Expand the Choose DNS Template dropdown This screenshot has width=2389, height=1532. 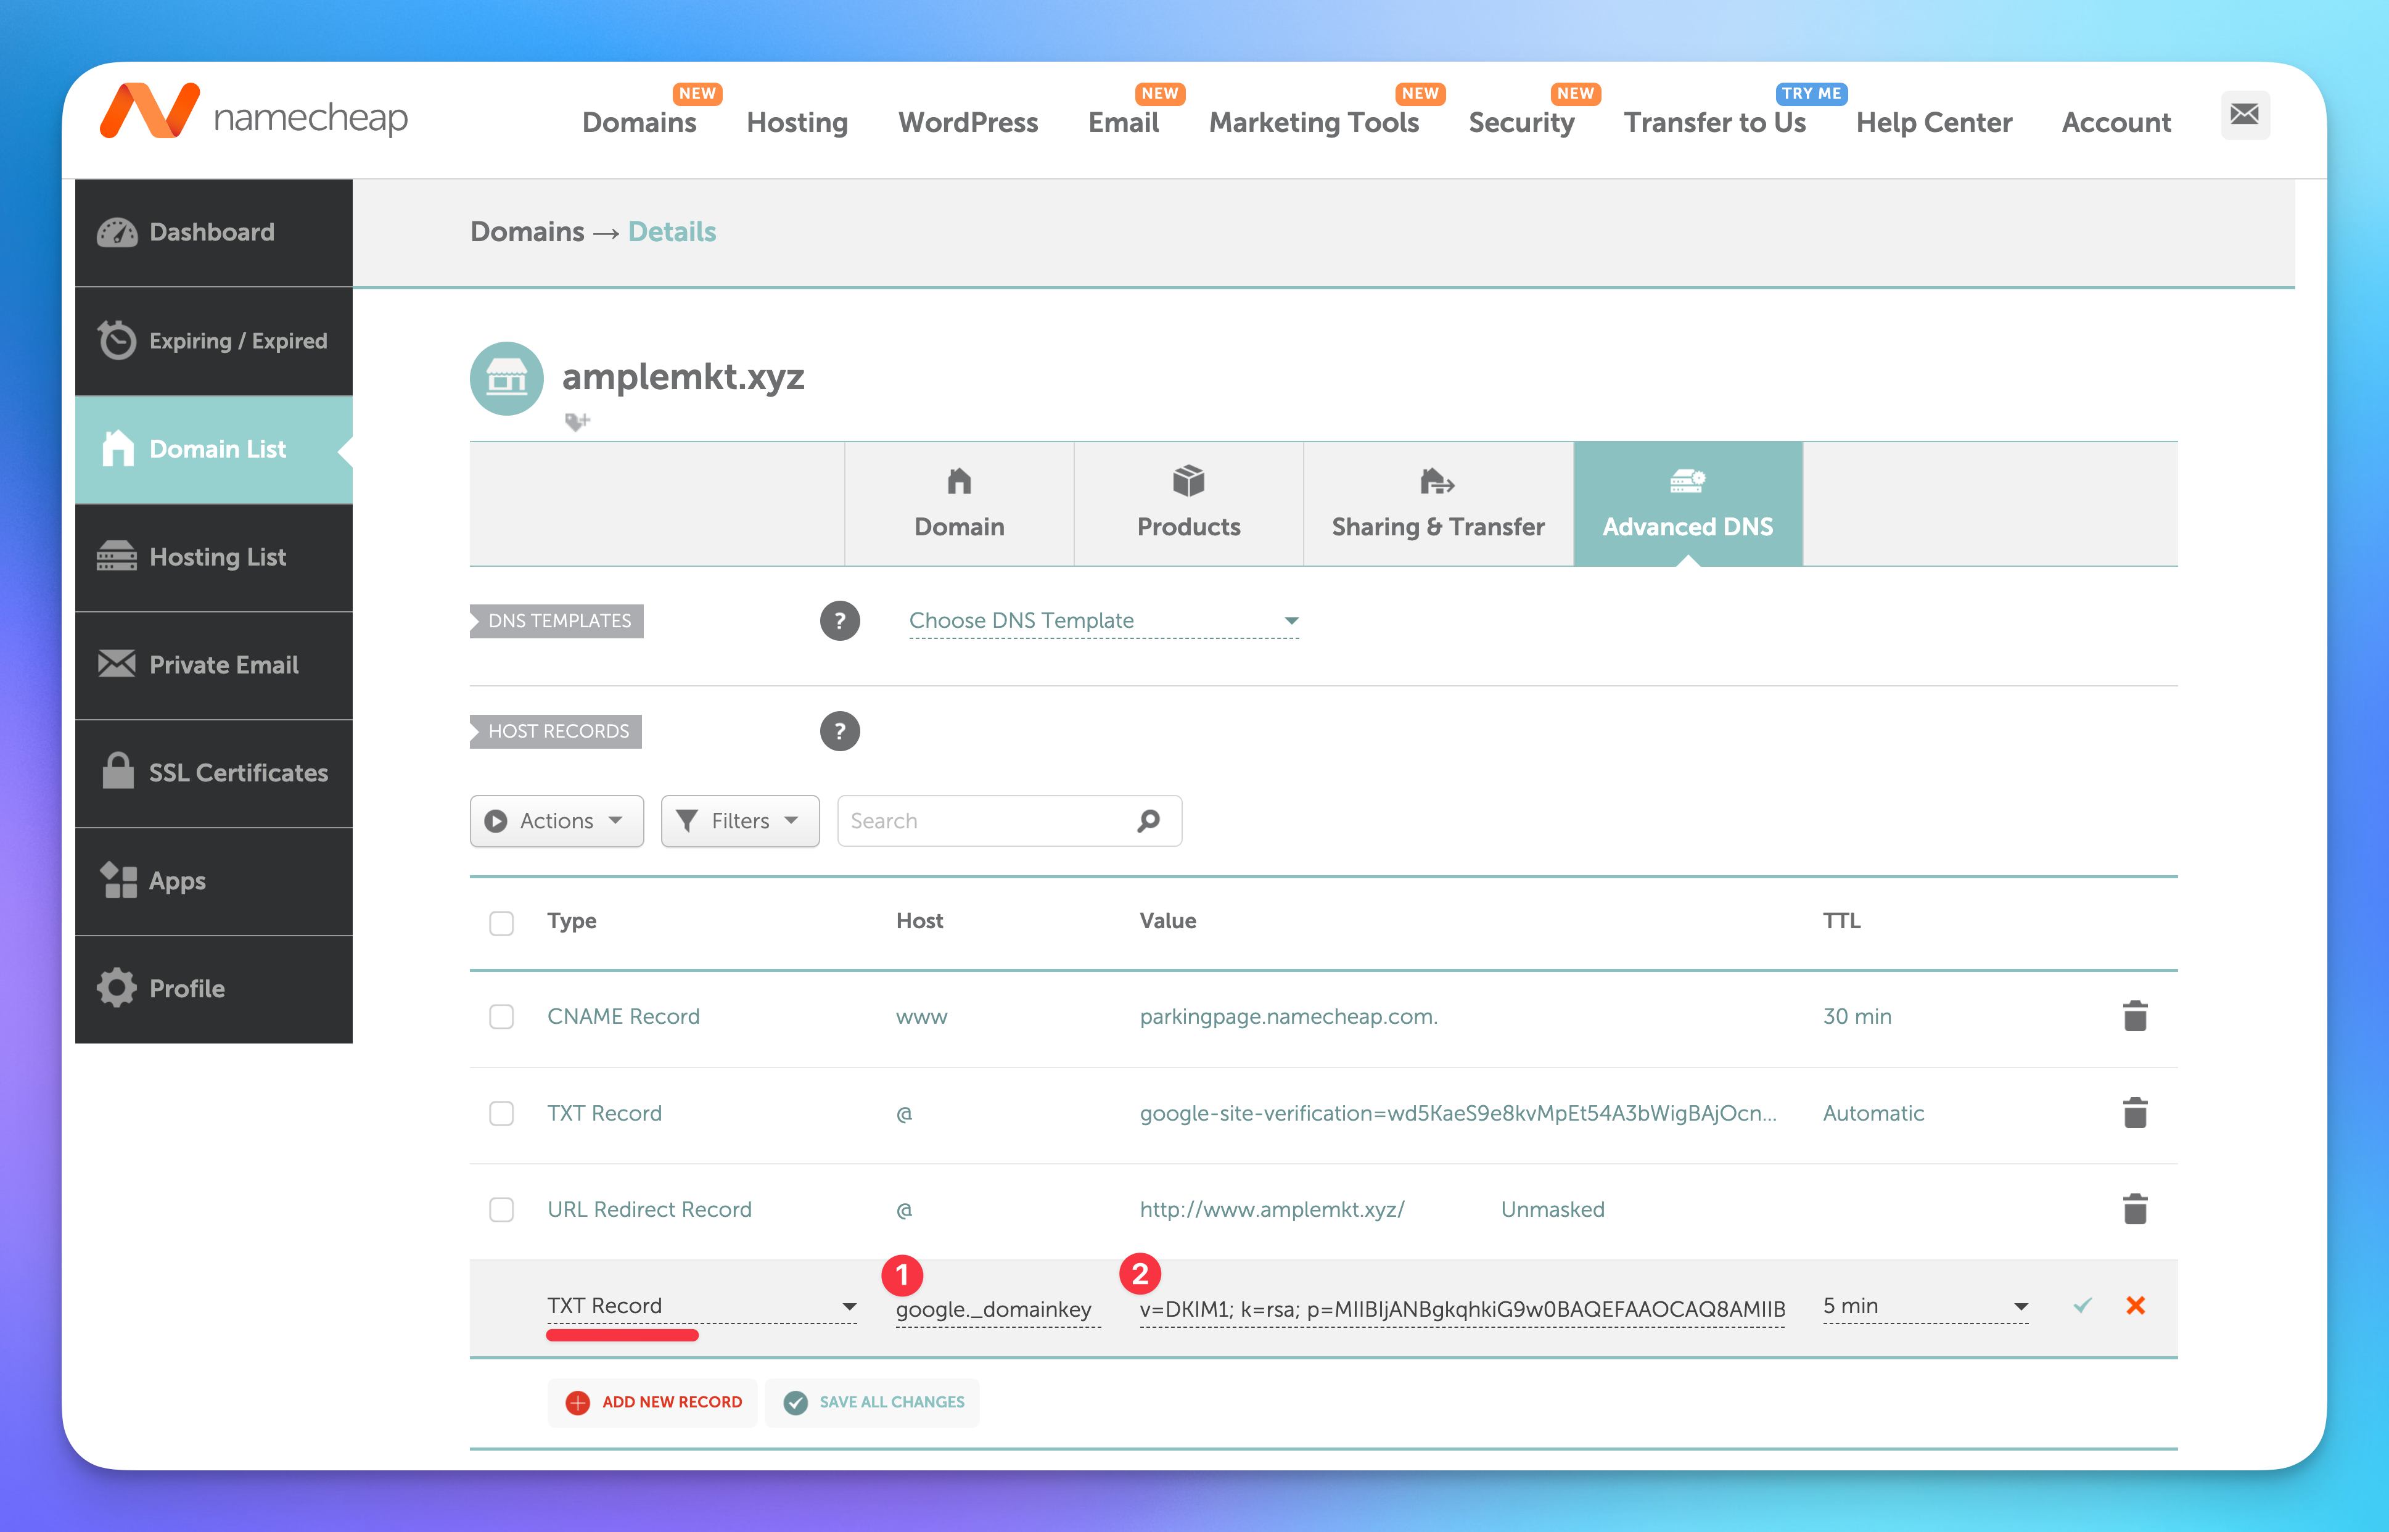pos(1103,621)
